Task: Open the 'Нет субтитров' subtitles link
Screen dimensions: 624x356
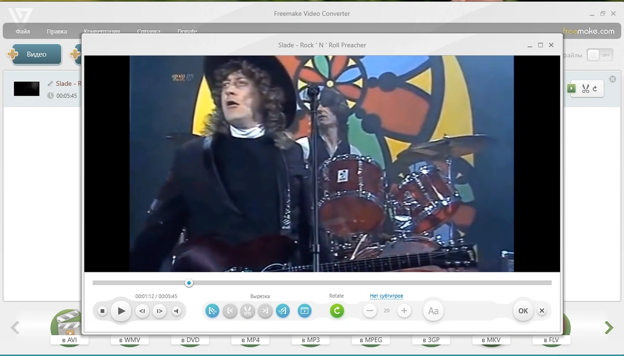Action: (386, 296)
